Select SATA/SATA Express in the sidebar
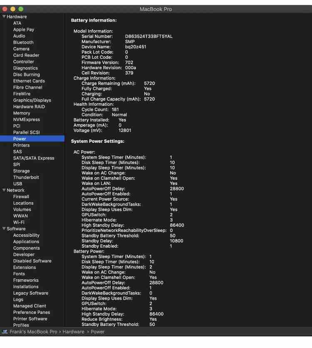 pos(34,158)
